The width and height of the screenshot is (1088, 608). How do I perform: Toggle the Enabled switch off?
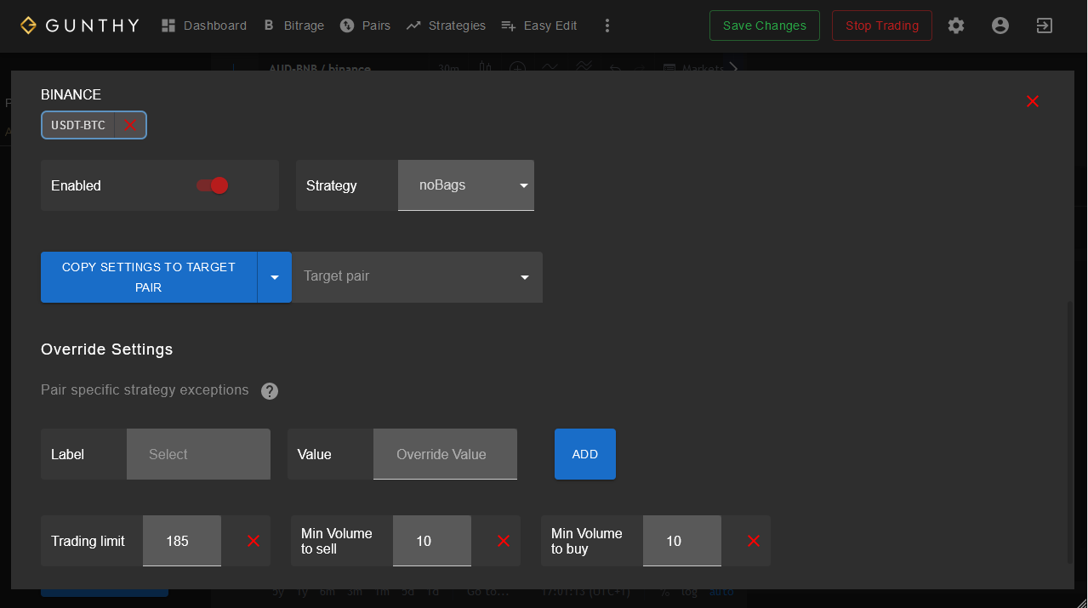[x=213, y=185]
